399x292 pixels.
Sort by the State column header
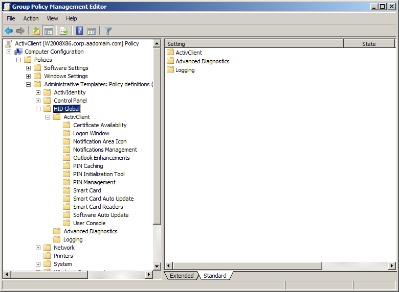click(369, 44)
